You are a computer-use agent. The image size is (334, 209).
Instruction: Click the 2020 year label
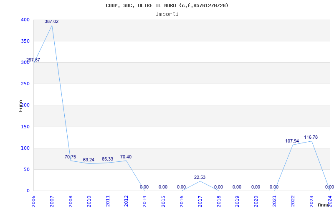click(x=256, y=201)
